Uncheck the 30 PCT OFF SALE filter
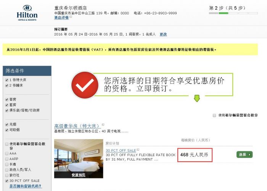The image size is (267, 191). (x=7, y=181)
